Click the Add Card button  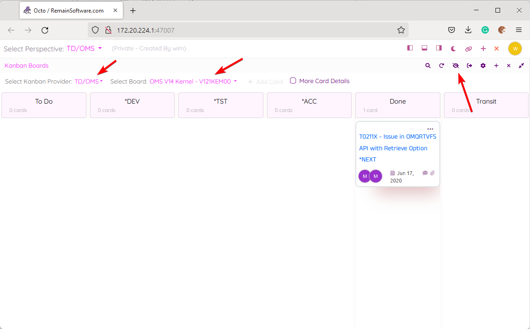(x=265, y=82)
